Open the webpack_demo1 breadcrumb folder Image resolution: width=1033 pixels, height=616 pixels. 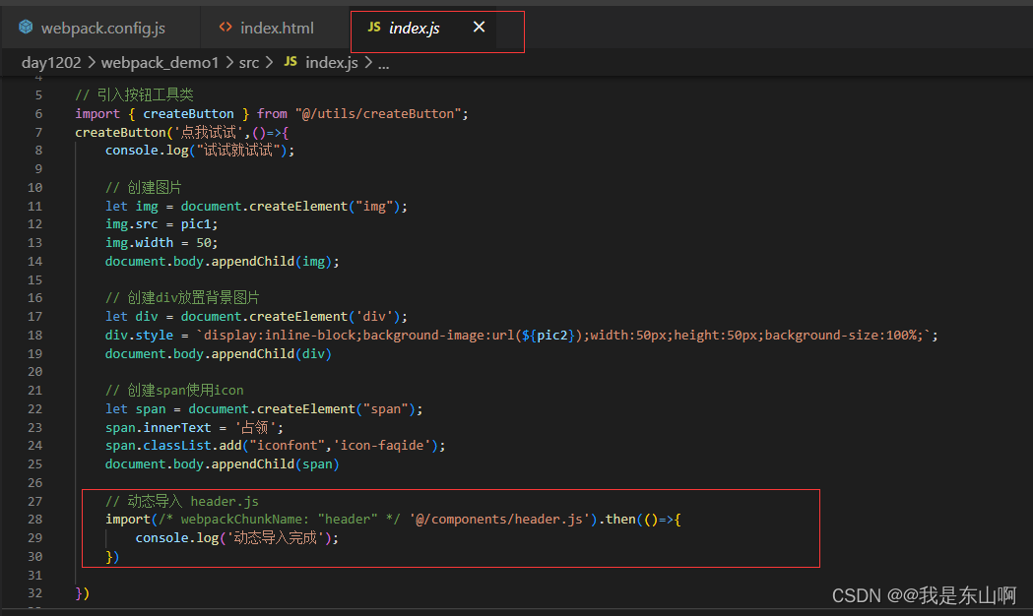160,63
